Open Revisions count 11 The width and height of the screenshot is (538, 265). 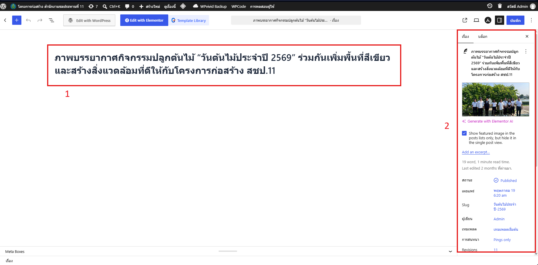point(496,250)
